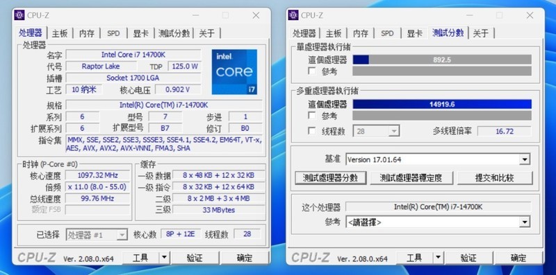Toggle single-thread 參考 checkbox

(x=311, y=71)
